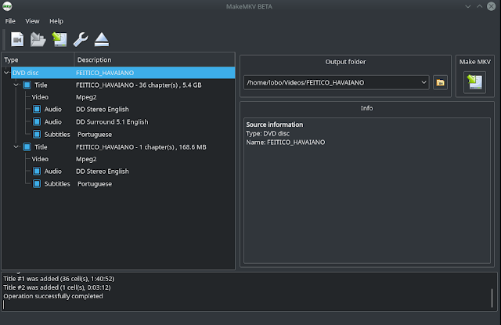Click the Description column header
Screen dimensions: 501x325
tap(155, 60)
